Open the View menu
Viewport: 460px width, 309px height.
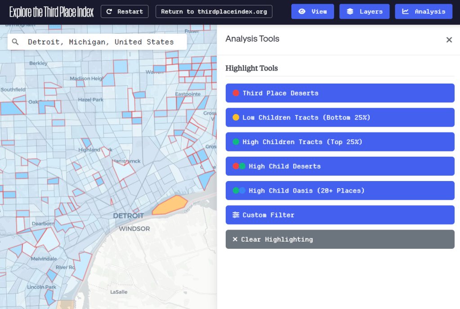313,12
